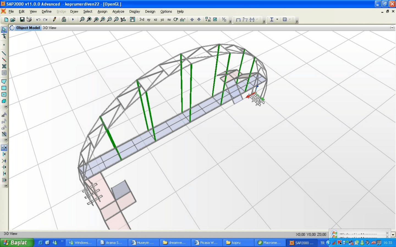The image size is (396, 247).
Task: Open the status bar units dropdown
Action: 393,235
